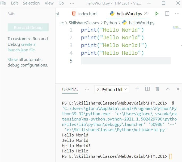Open terminal selector dropdown '2: Python Del'
This screenshot has height=162, width=182.
(x=112, y=89)
